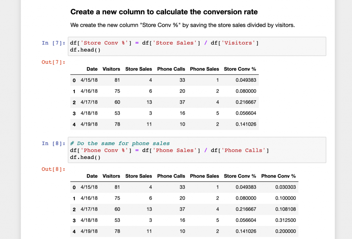
Task: Click the "In [8]:" prompt label
Action: (53, 143)
